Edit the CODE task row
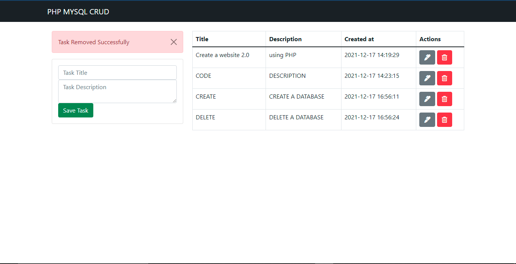Viewport: 516px width, 264px height. (x=427, y=78)
